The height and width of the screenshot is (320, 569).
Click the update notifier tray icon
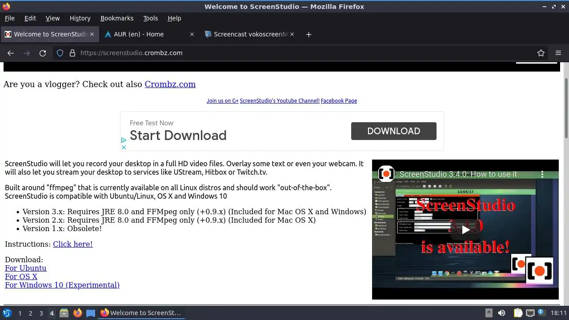[541, 313]
